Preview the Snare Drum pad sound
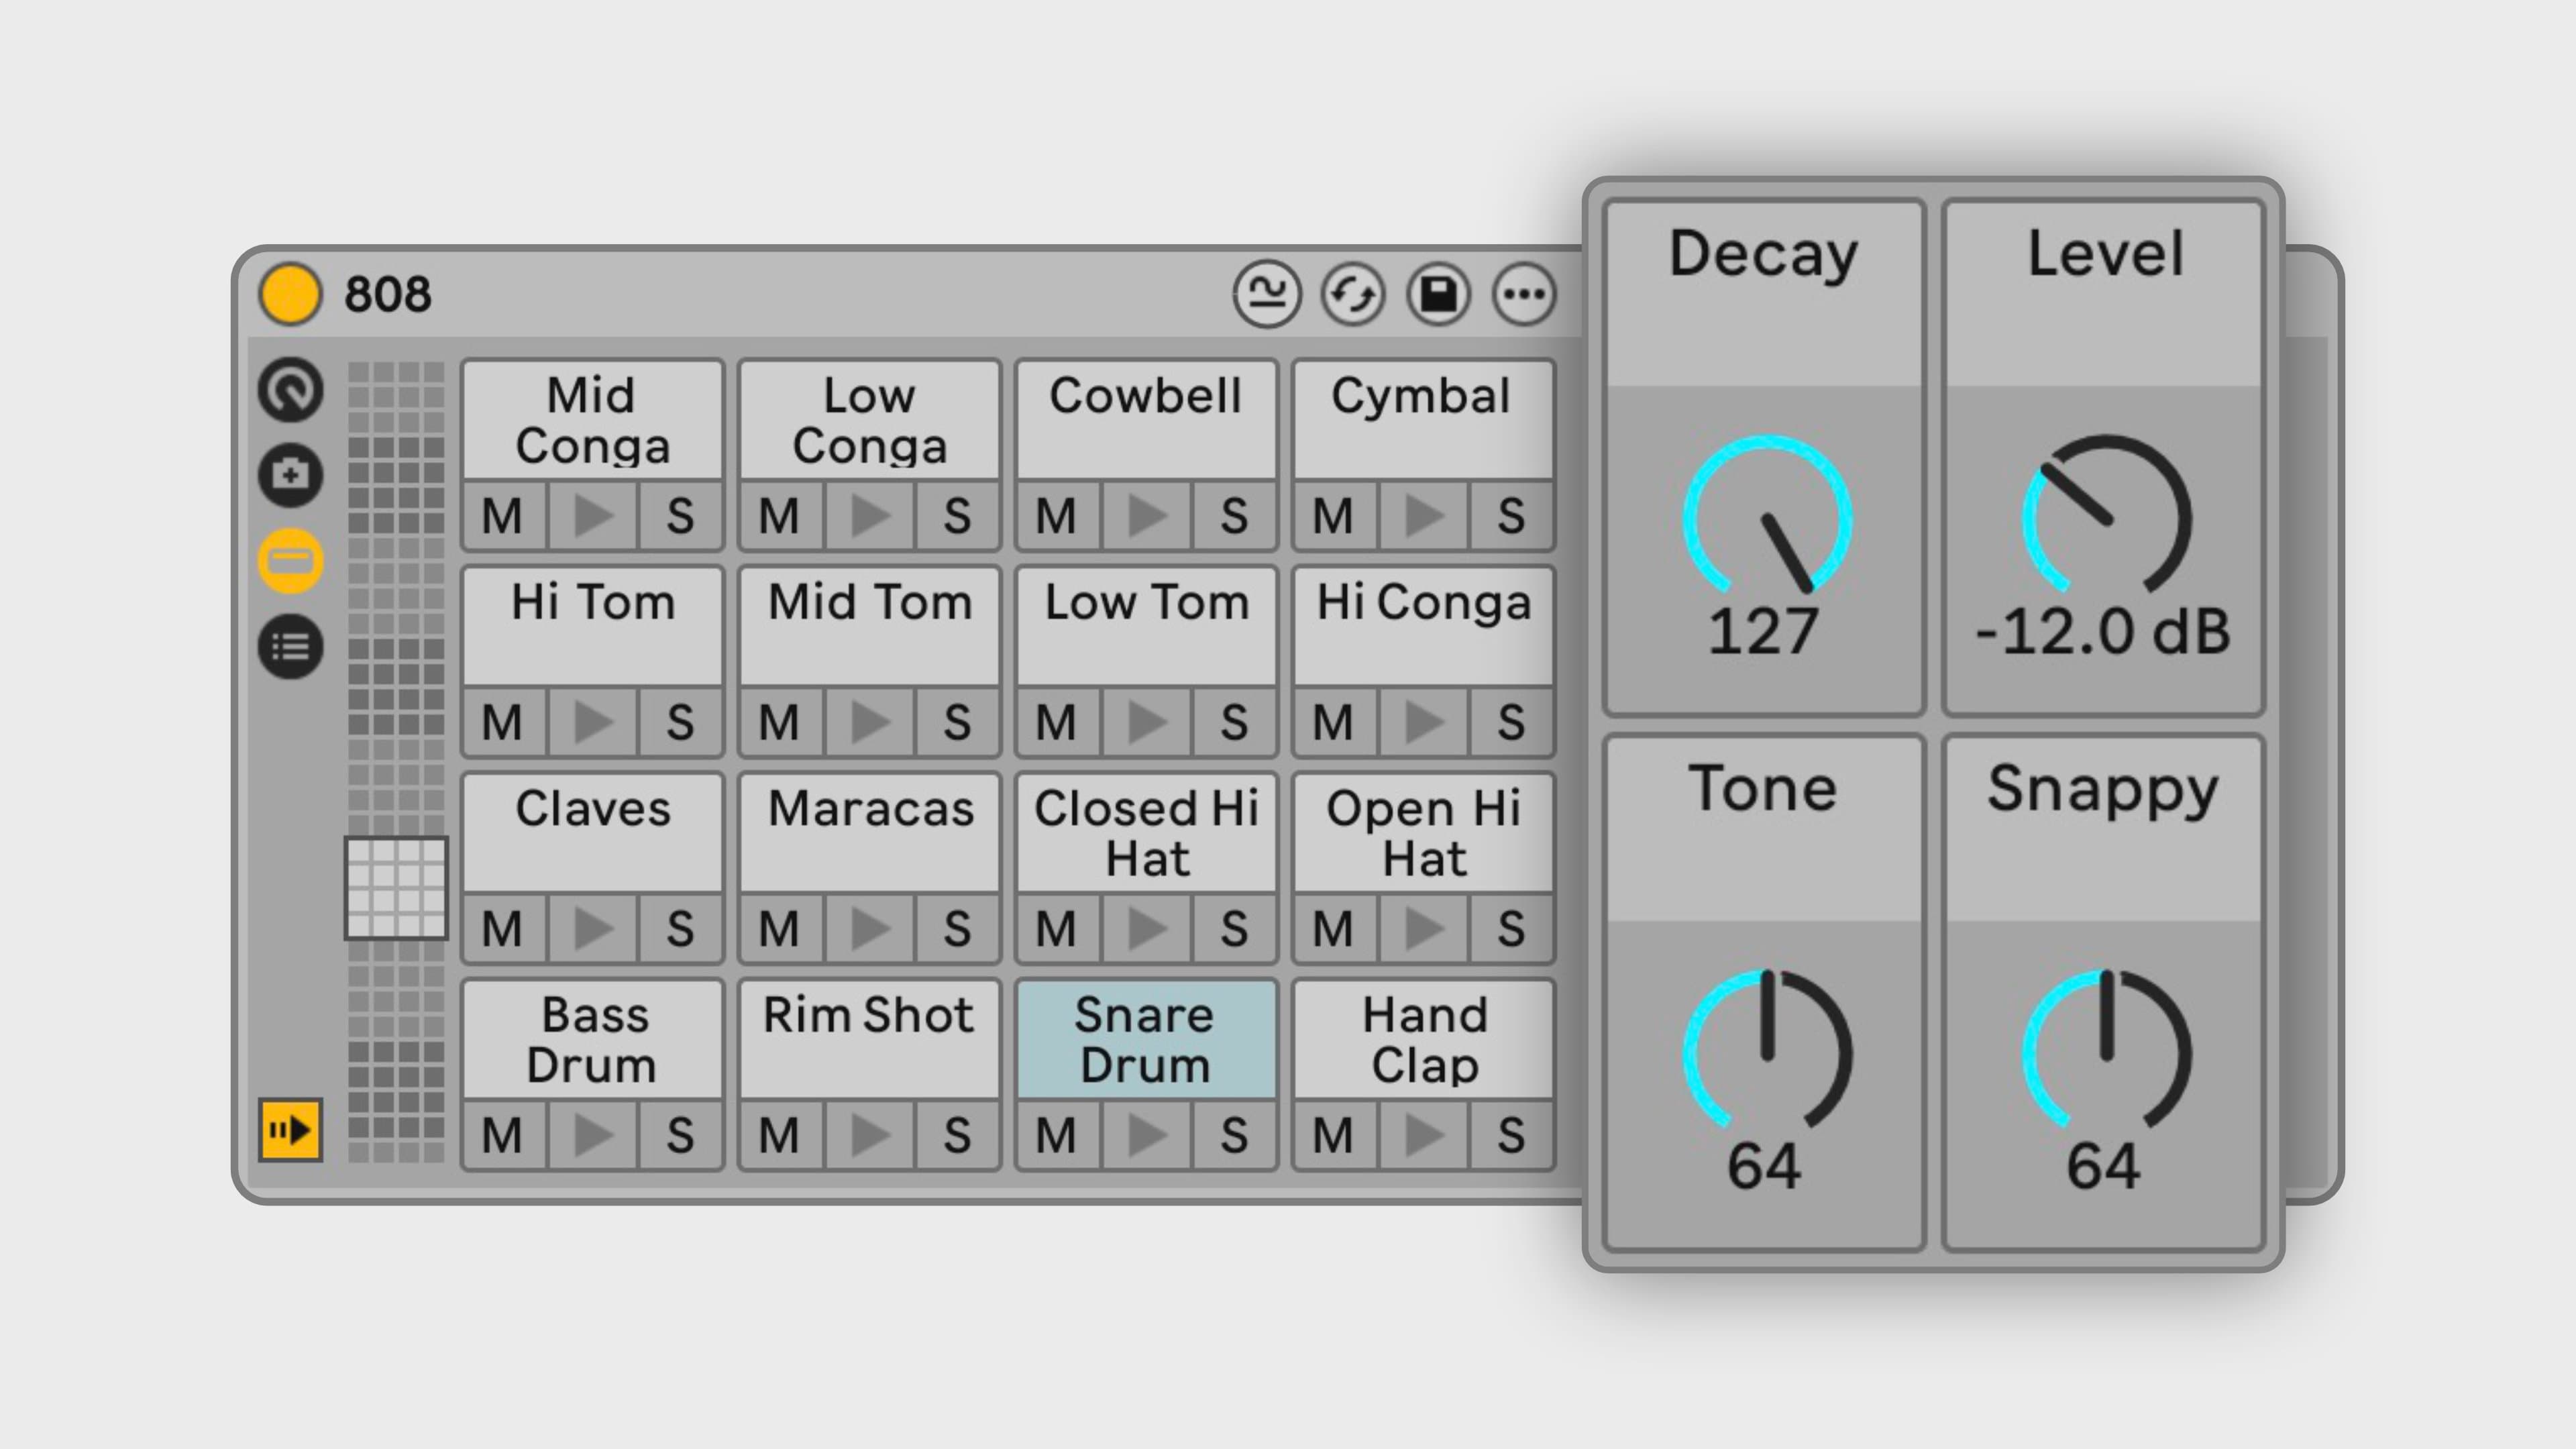The height and width of the screenshot is (1449, 2576). [x=1146, y=1135]
